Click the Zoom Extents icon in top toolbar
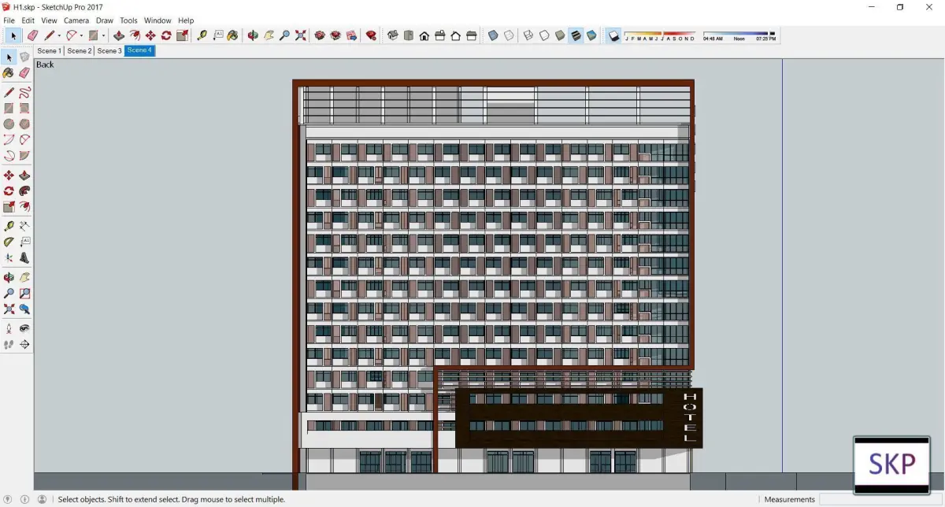The image size is (945, 507). tap(300, 35)
